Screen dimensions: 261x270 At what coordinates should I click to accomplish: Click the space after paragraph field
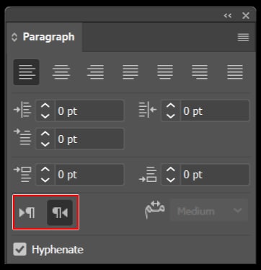click(x=215, y=175)
